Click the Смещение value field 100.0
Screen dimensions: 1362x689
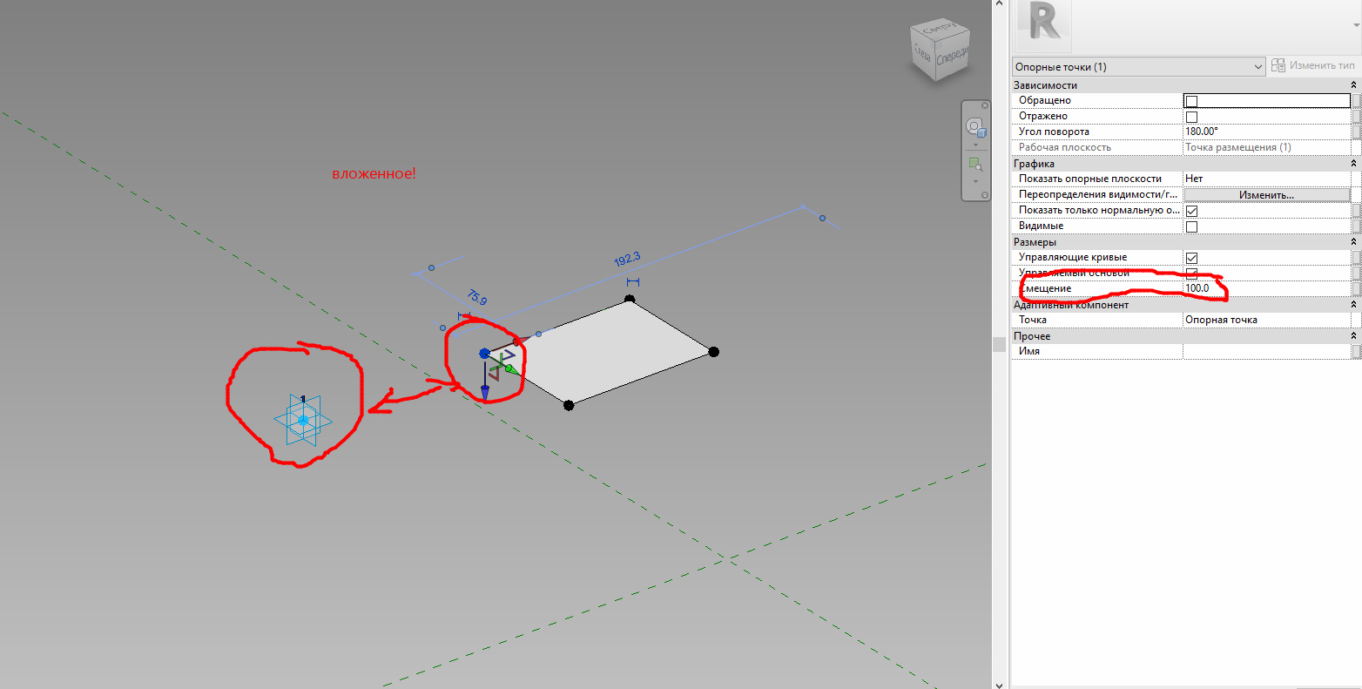1266,288
